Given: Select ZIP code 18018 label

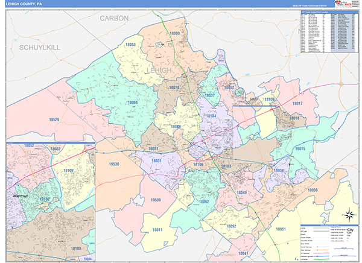Looking at the screenshot, I should (294, 118).
